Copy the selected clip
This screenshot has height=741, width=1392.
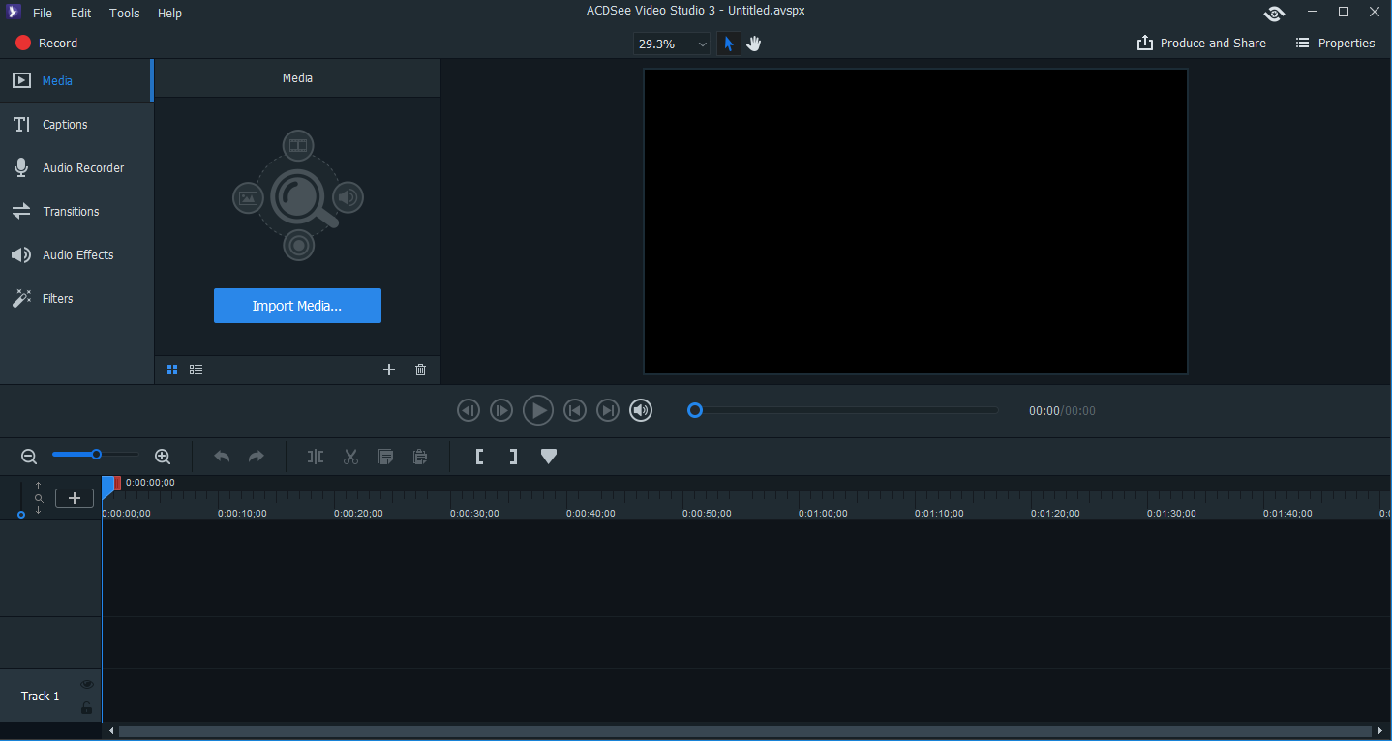click(x=385, y=456)
